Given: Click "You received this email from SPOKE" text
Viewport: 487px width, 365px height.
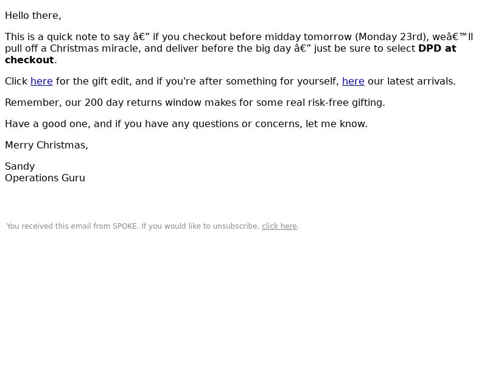Looking at the screenshot, I should 72,226.
